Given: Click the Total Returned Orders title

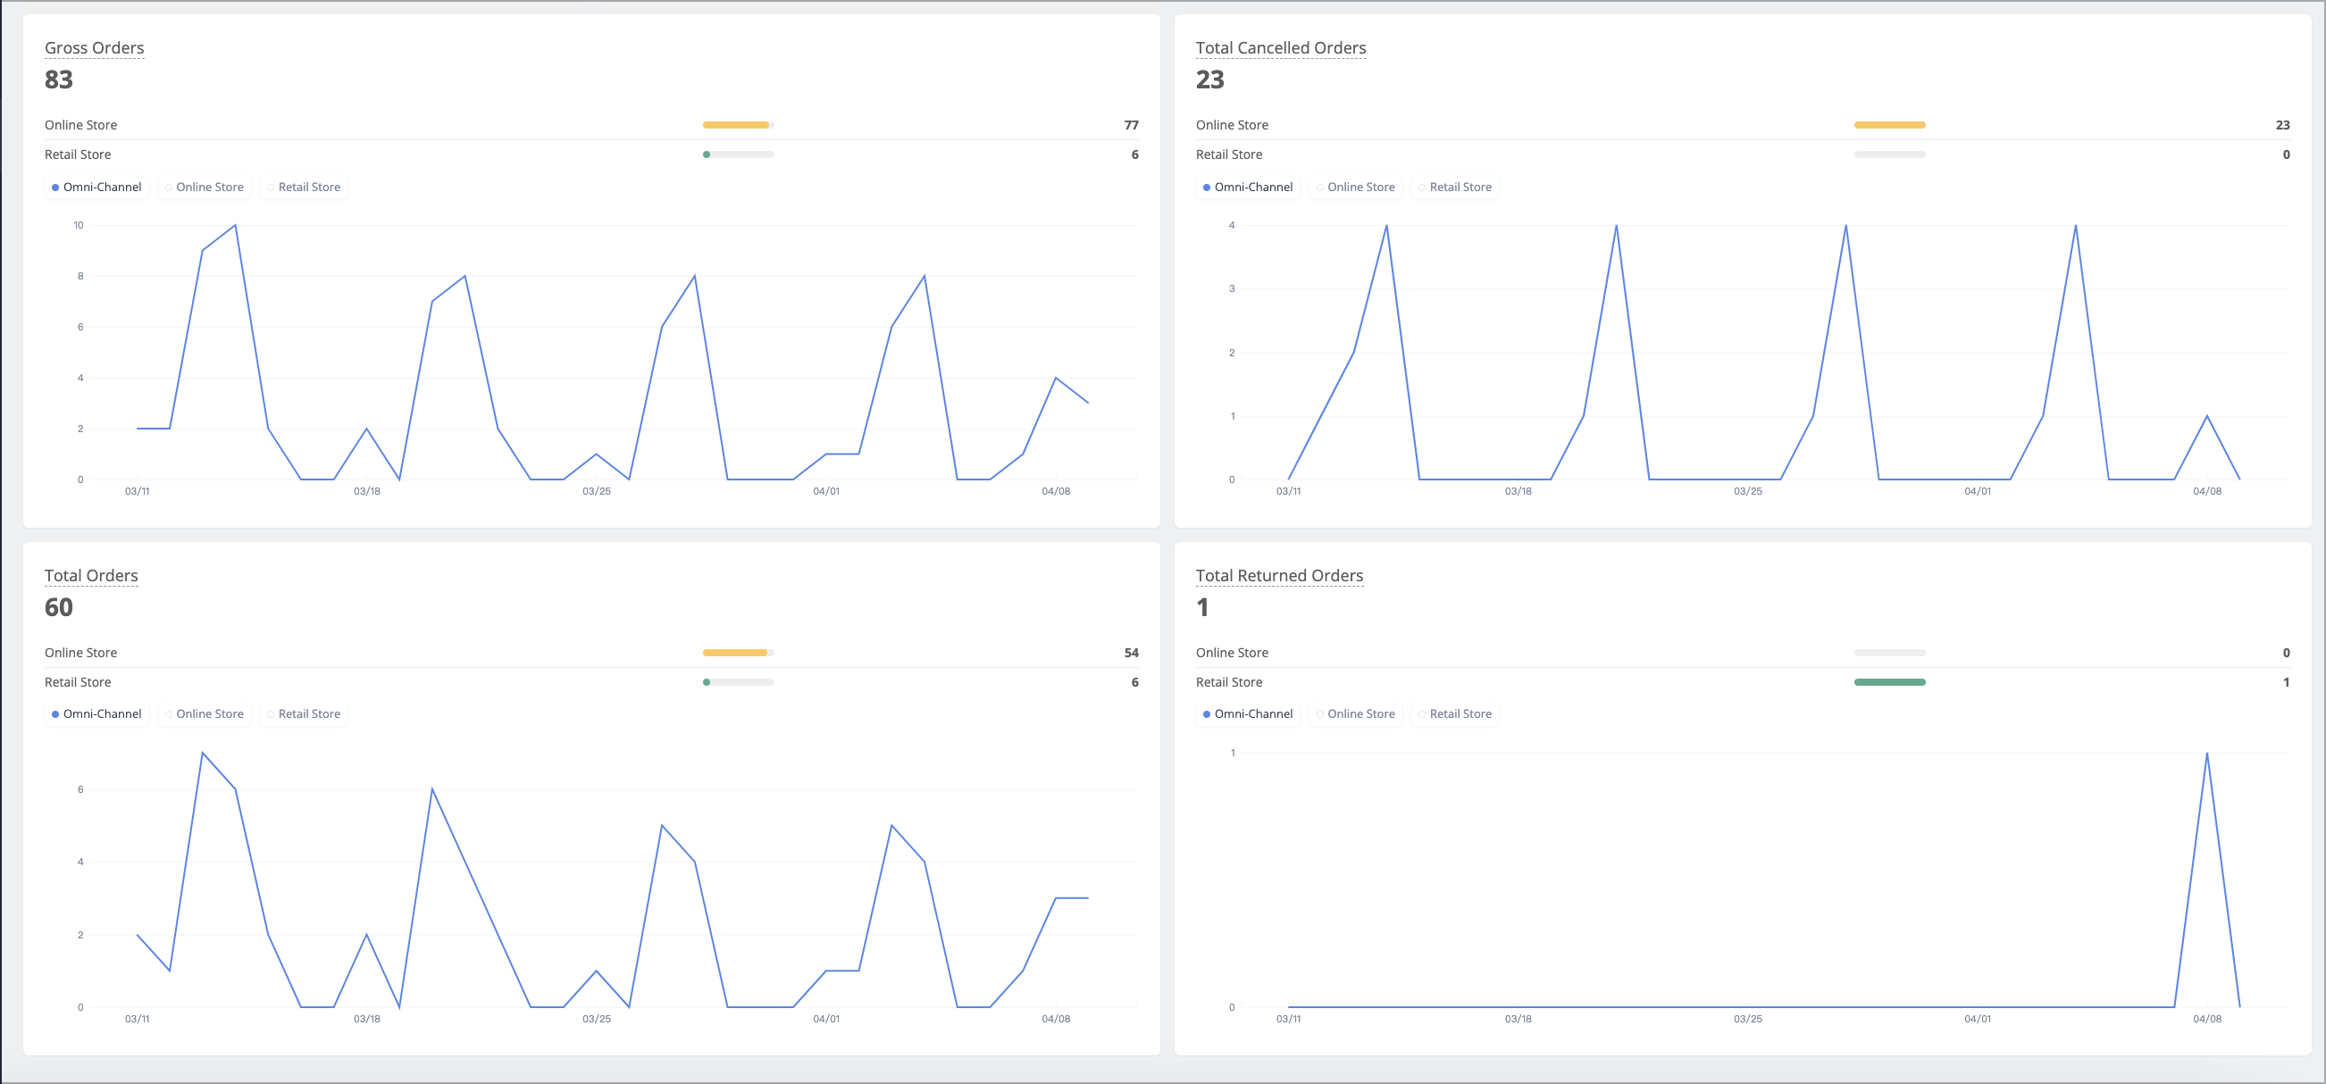Looking at the screenshot, I should tap(1279, 576).
